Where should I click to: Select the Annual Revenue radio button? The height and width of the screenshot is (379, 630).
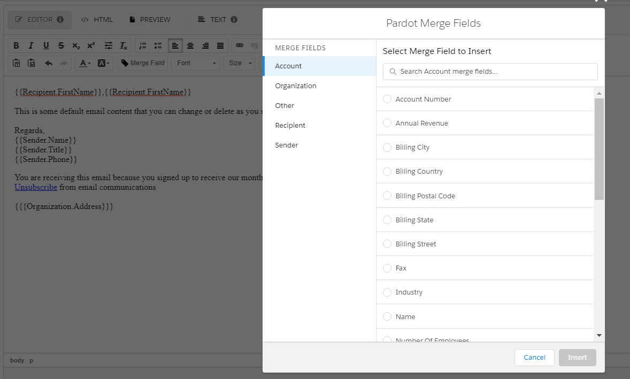387,123
